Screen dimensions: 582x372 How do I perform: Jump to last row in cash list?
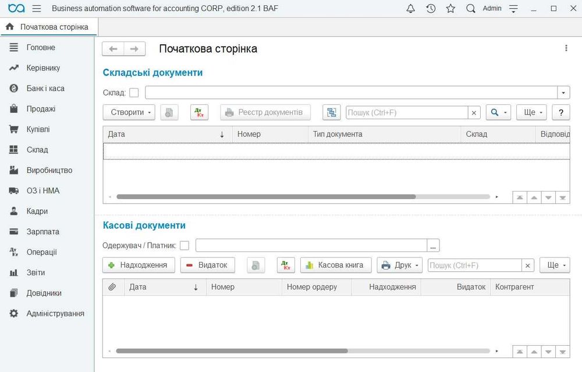coord(563,352)
